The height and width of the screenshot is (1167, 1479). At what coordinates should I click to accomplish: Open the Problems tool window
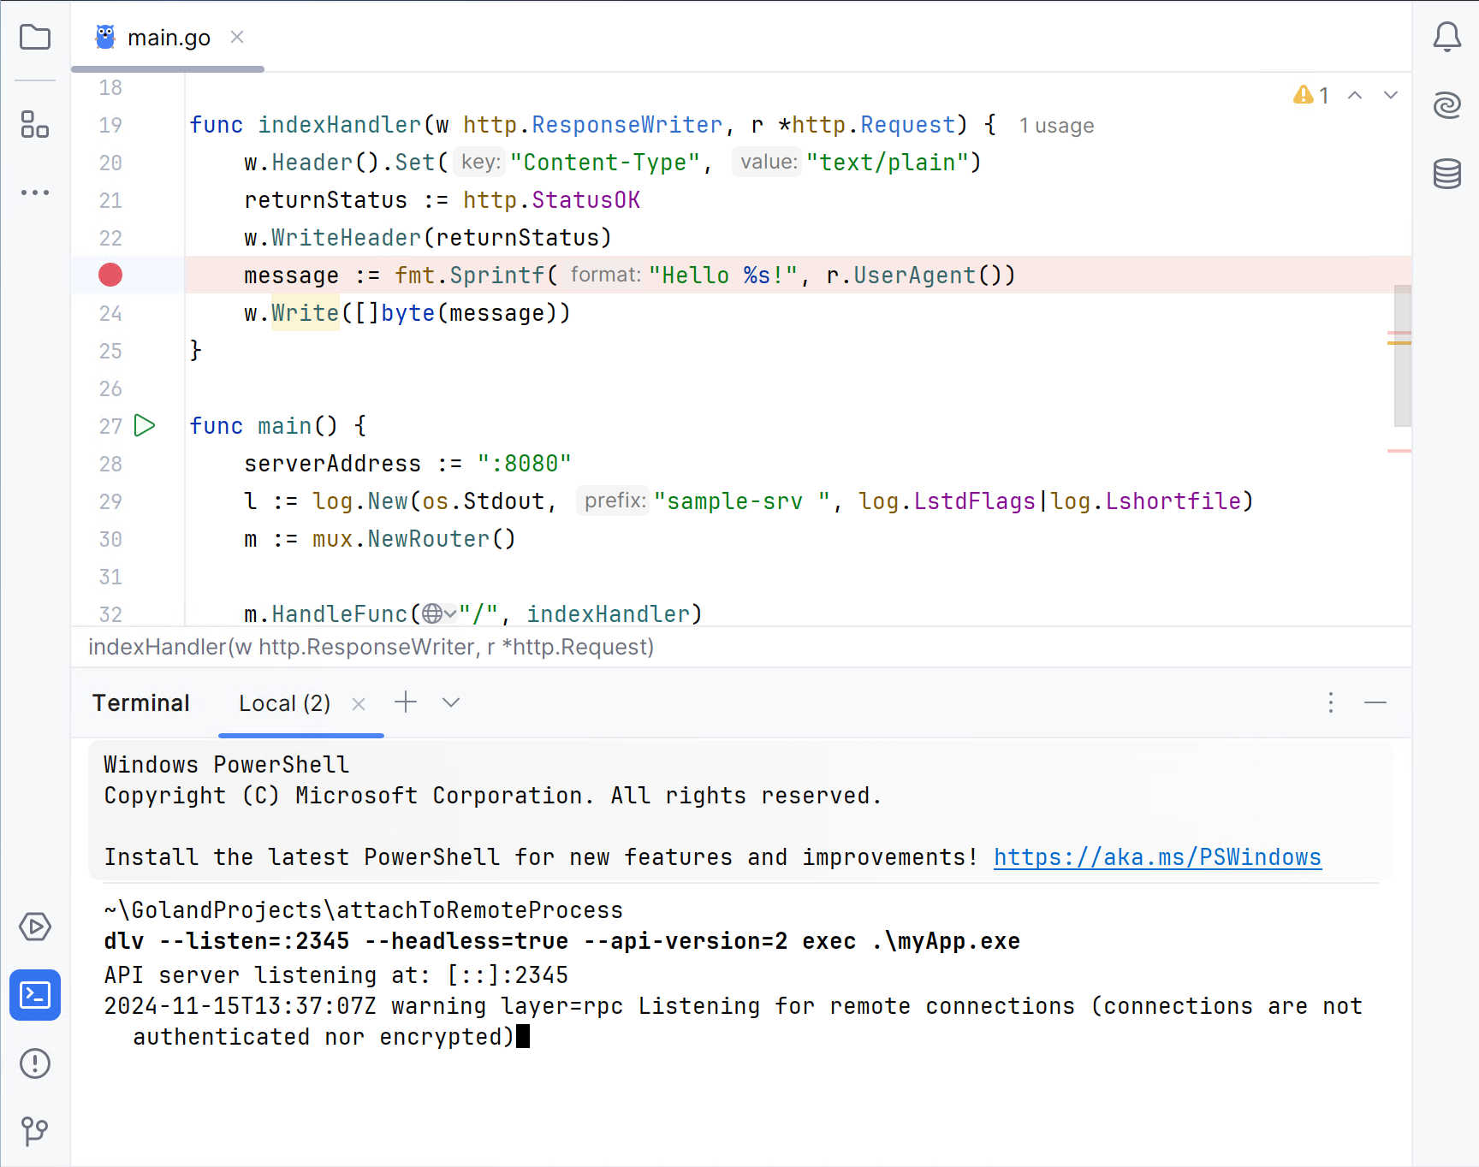point(35,1063)
